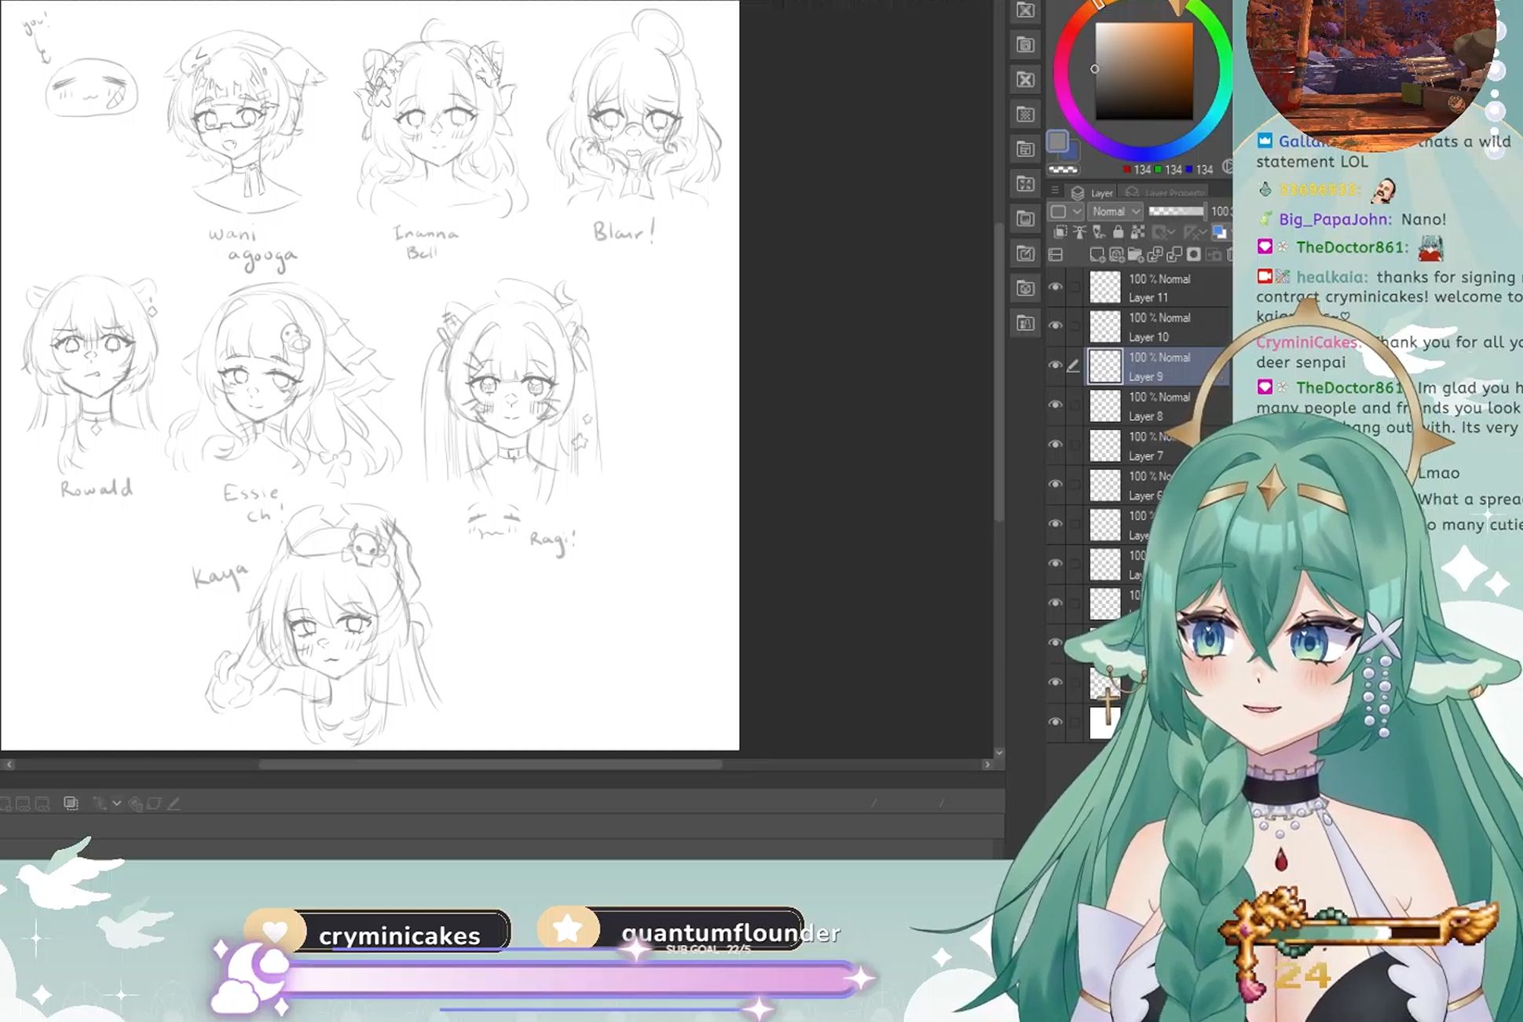Image resolution: width=1523 pixels, height=1022 pixels.
Task: Toggle visibility of Layer 10
Action: [1056, 326]
